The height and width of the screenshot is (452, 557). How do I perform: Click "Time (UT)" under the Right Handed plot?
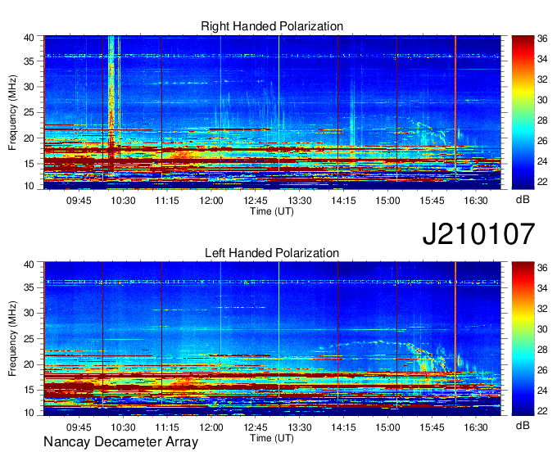click(272, 211)
